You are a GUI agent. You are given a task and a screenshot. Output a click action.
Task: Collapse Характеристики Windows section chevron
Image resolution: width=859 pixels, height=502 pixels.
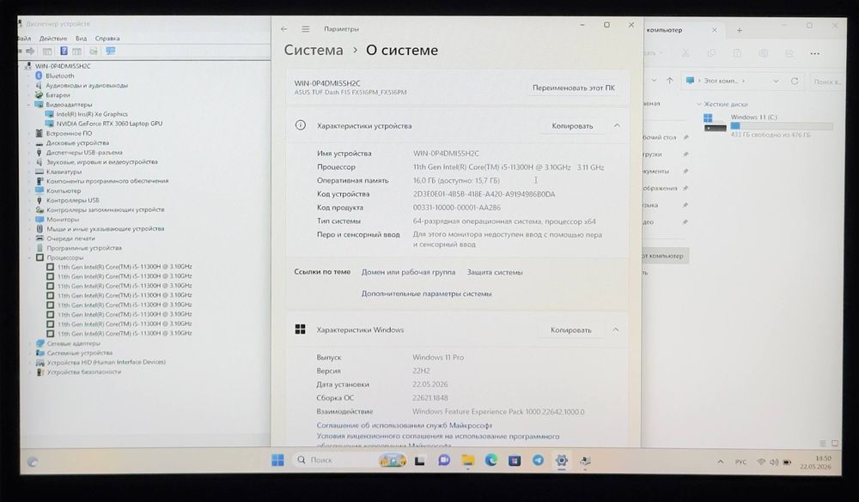click(x=616, y=330)
